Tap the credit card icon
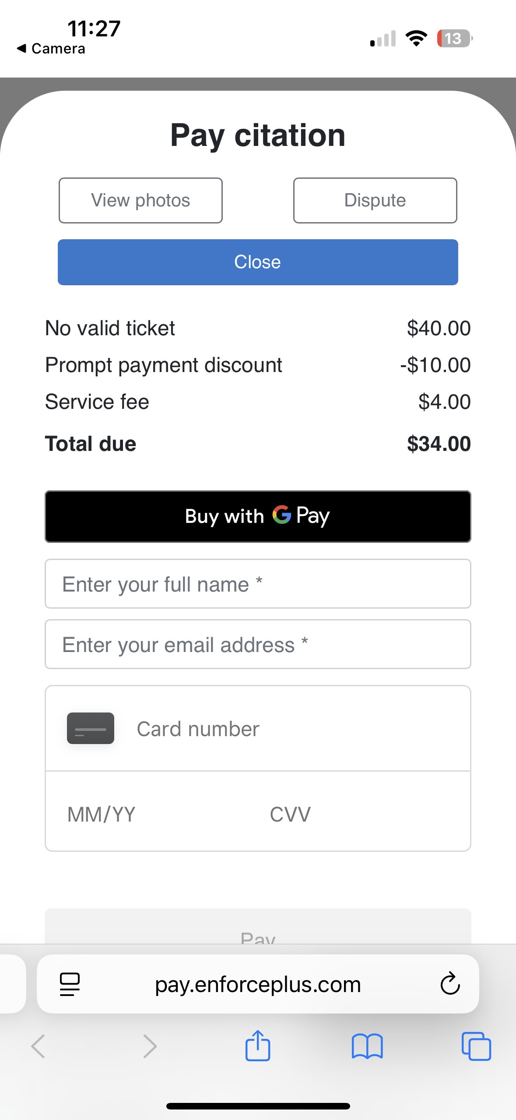 click(x=91, y=728)
